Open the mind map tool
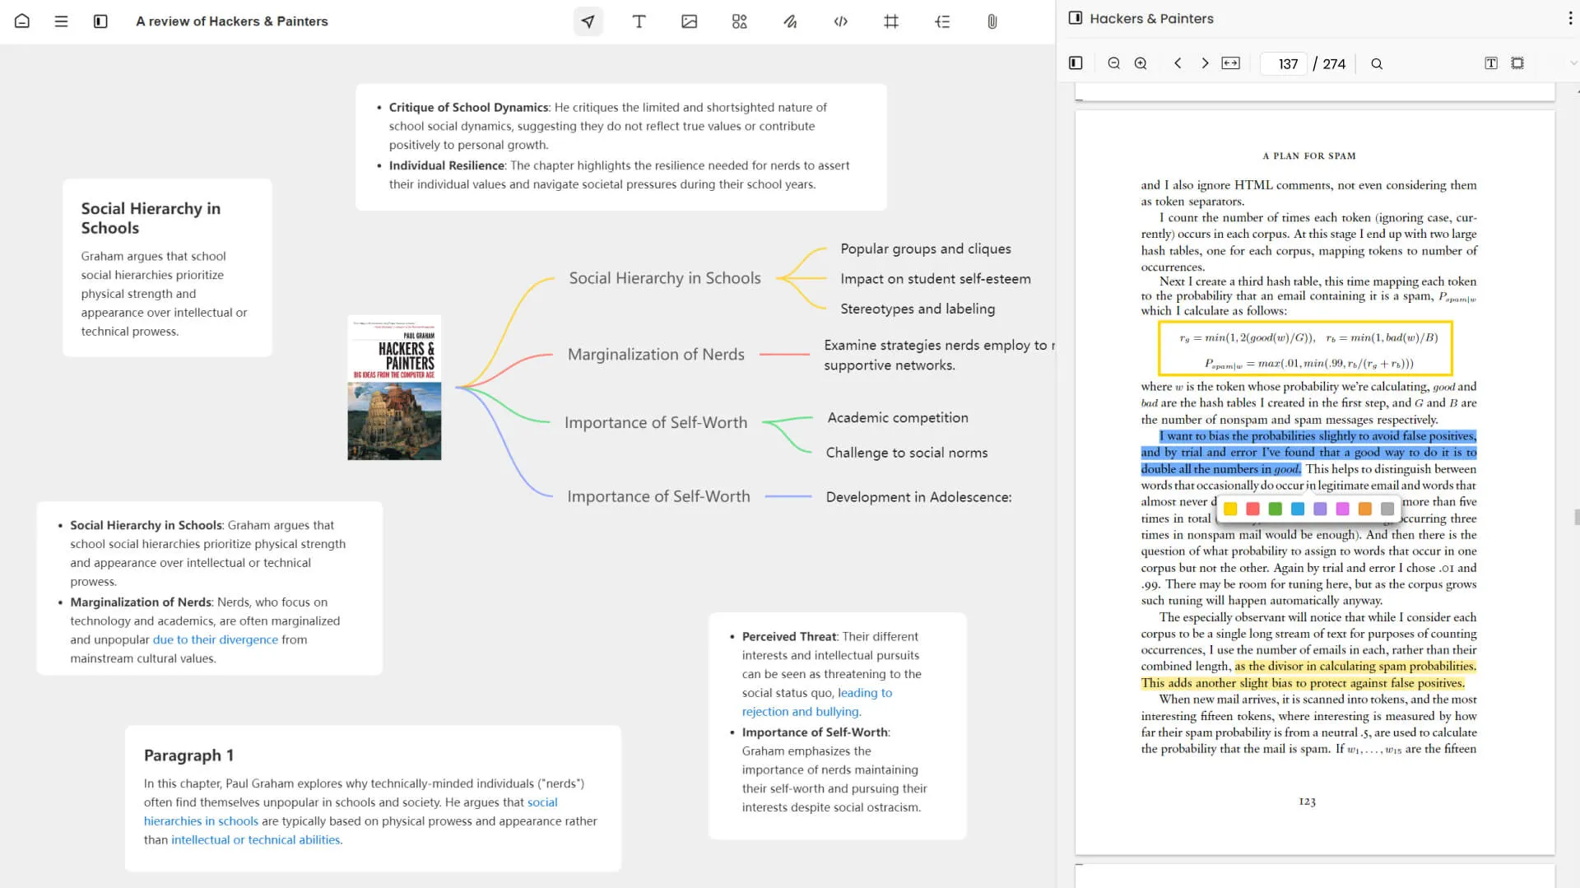 pos(941,21)
